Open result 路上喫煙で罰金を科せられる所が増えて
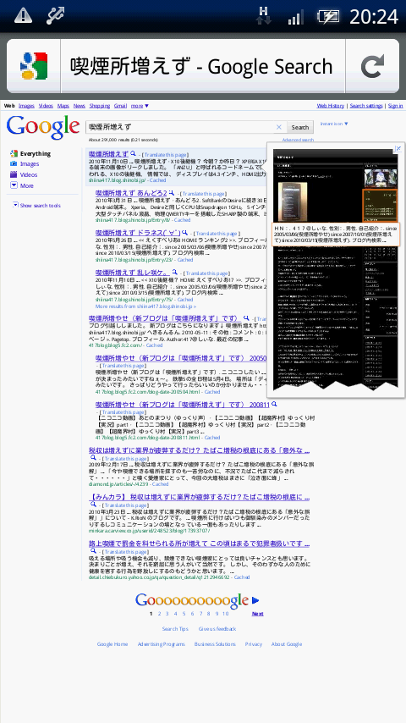406x723 pixels. click(199, 544)
